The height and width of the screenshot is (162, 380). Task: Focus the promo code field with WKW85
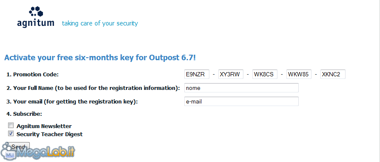click(x=299, y=74)
